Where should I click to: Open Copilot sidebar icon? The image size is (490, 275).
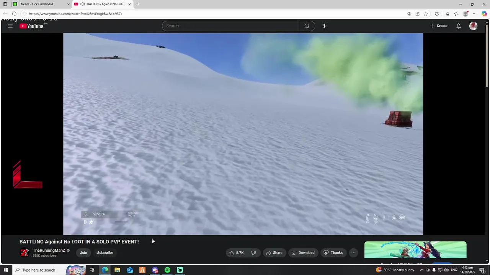484,14
